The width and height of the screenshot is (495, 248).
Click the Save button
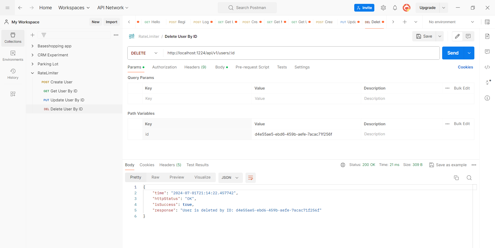click(x=424, y=36)
